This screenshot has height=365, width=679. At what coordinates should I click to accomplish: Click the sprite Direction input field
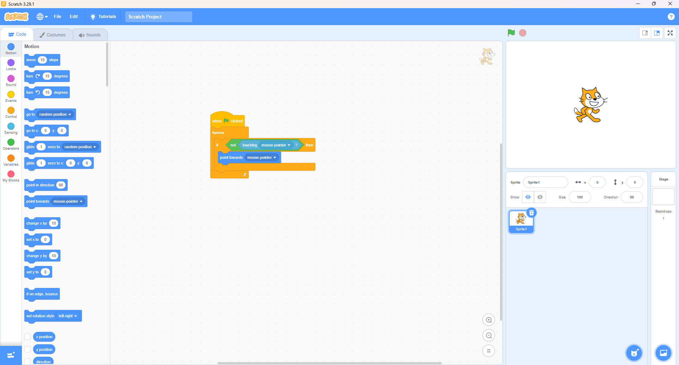point(632,197)
